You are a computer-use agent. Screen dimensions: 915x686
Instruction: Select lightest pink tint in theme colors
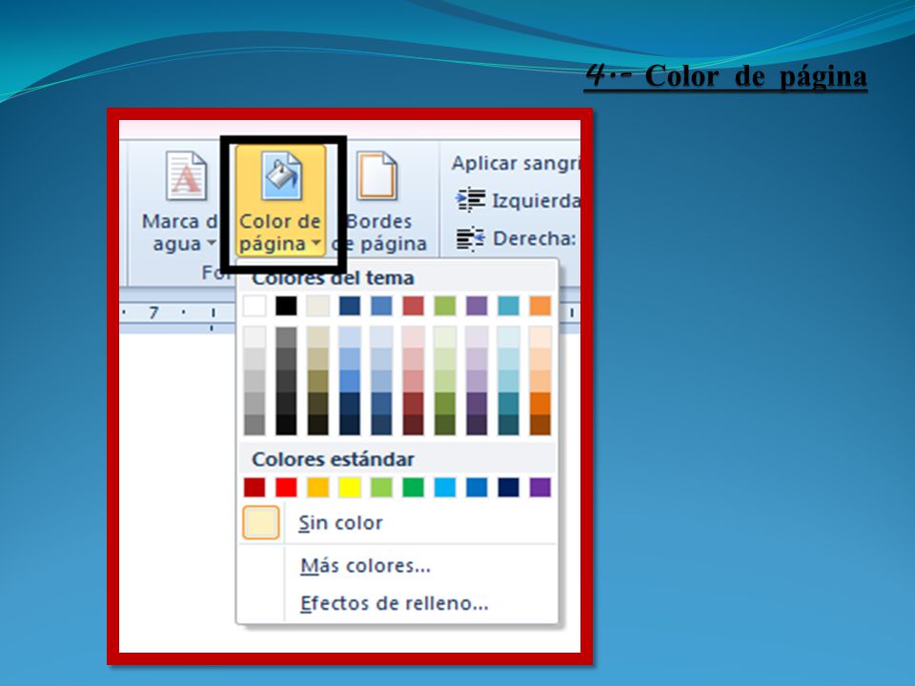tap(413, 337)
